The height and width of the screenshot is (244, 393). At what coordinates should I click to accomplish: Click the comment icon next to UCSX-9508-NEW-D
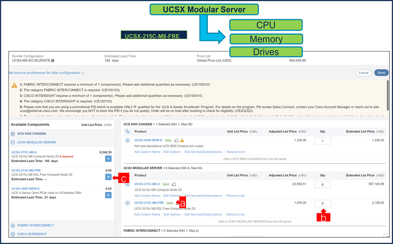[x=177, y=141]
